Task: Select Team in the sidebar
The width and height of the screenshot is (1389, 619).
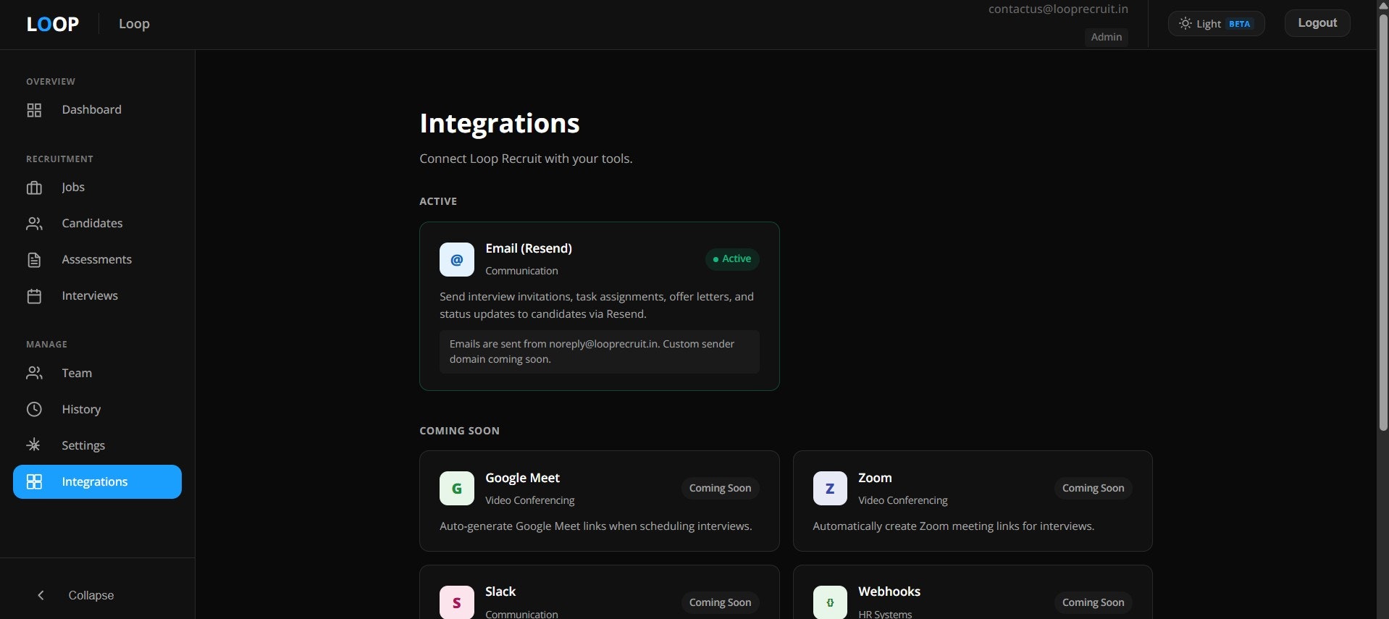Action: point(97,373)
